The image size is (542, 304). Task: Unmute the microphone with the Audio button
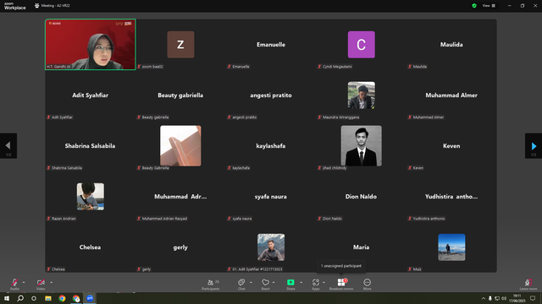tap(14, 285)
